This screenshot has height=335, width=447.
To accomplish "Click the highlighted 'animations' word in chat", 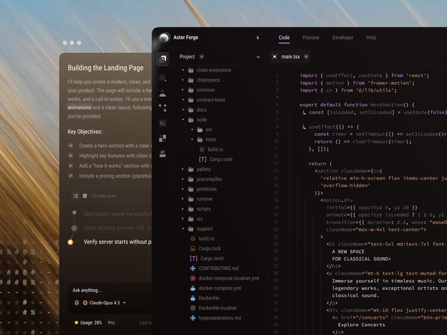I will pyautogui.click(x=79, y=107).
